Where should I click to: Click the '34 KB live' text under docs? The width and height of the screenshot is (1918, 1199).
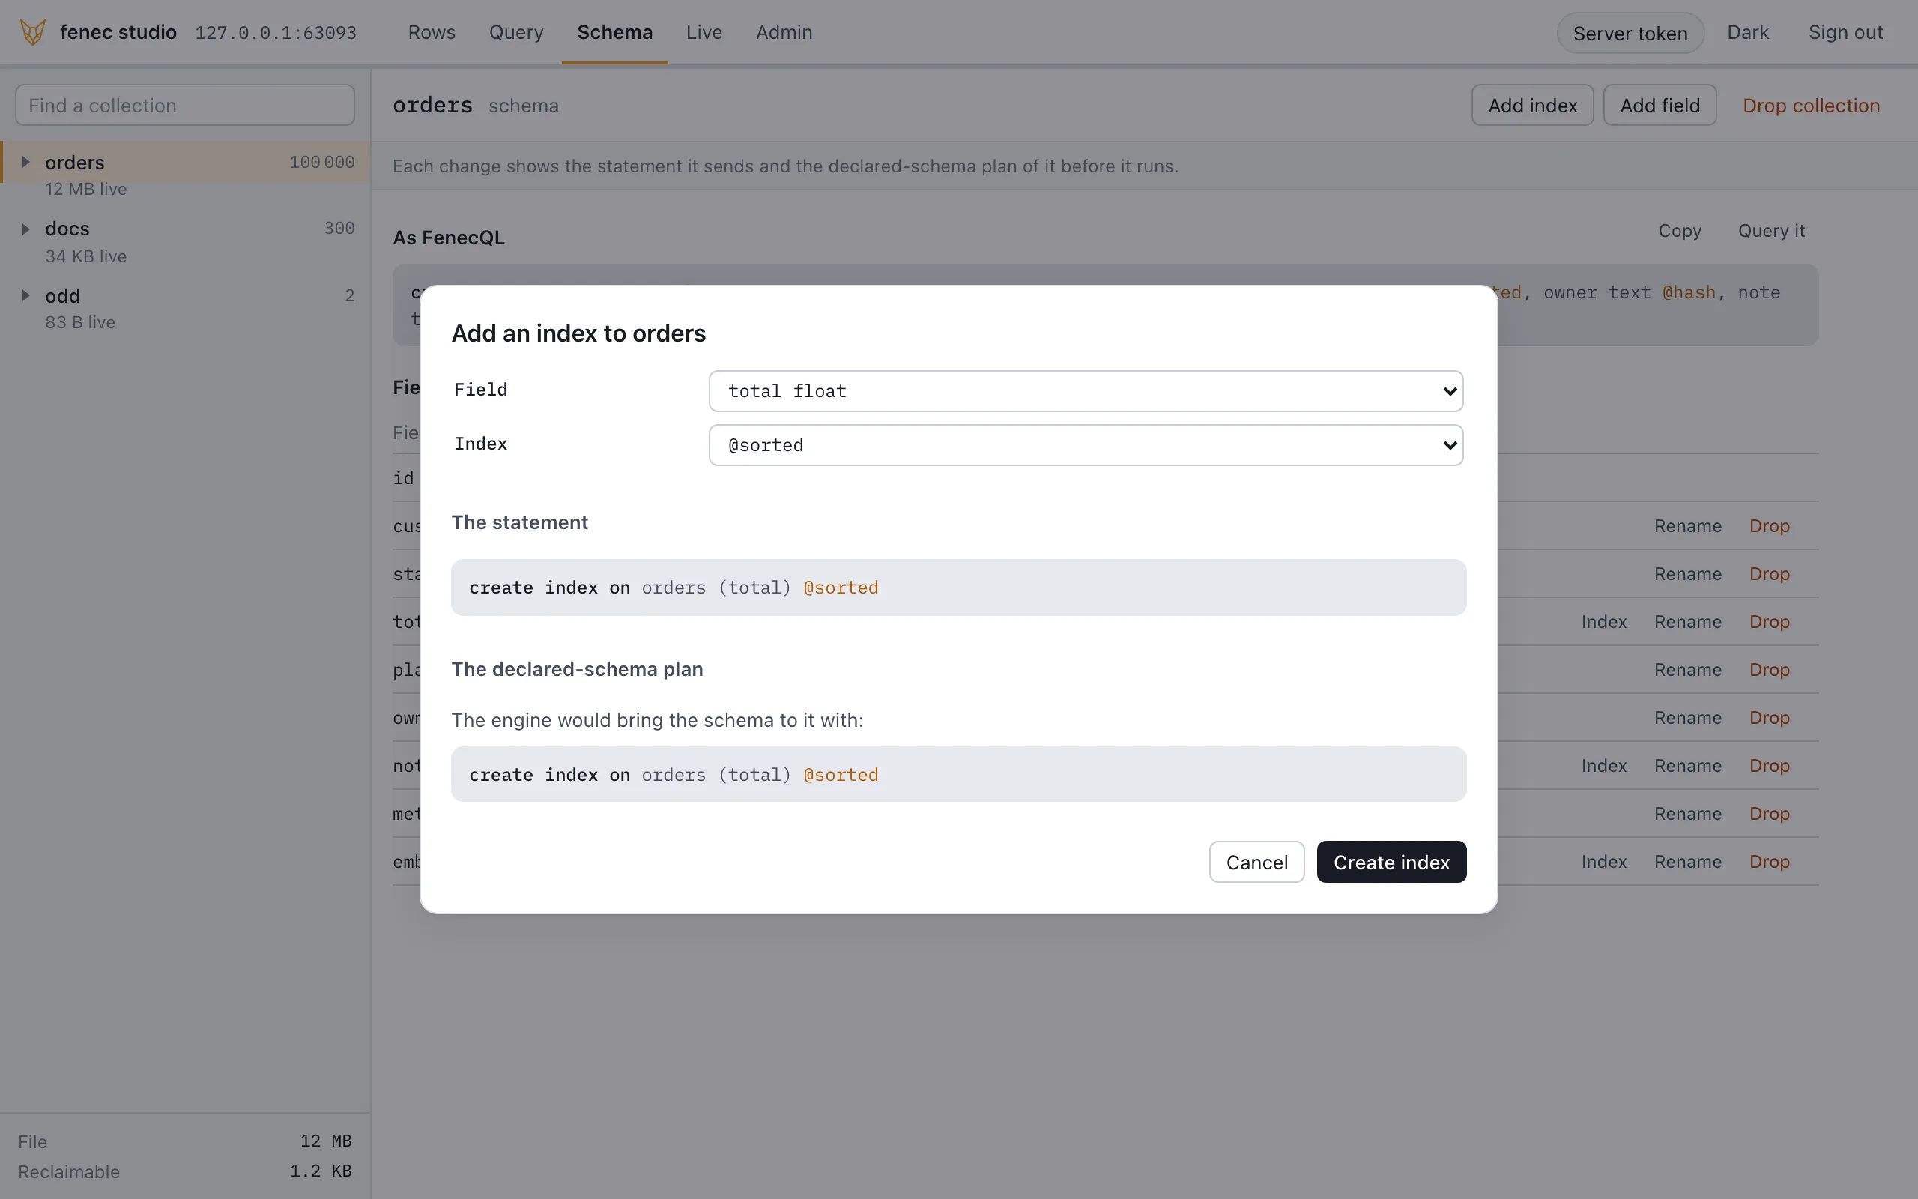point(85,256)
